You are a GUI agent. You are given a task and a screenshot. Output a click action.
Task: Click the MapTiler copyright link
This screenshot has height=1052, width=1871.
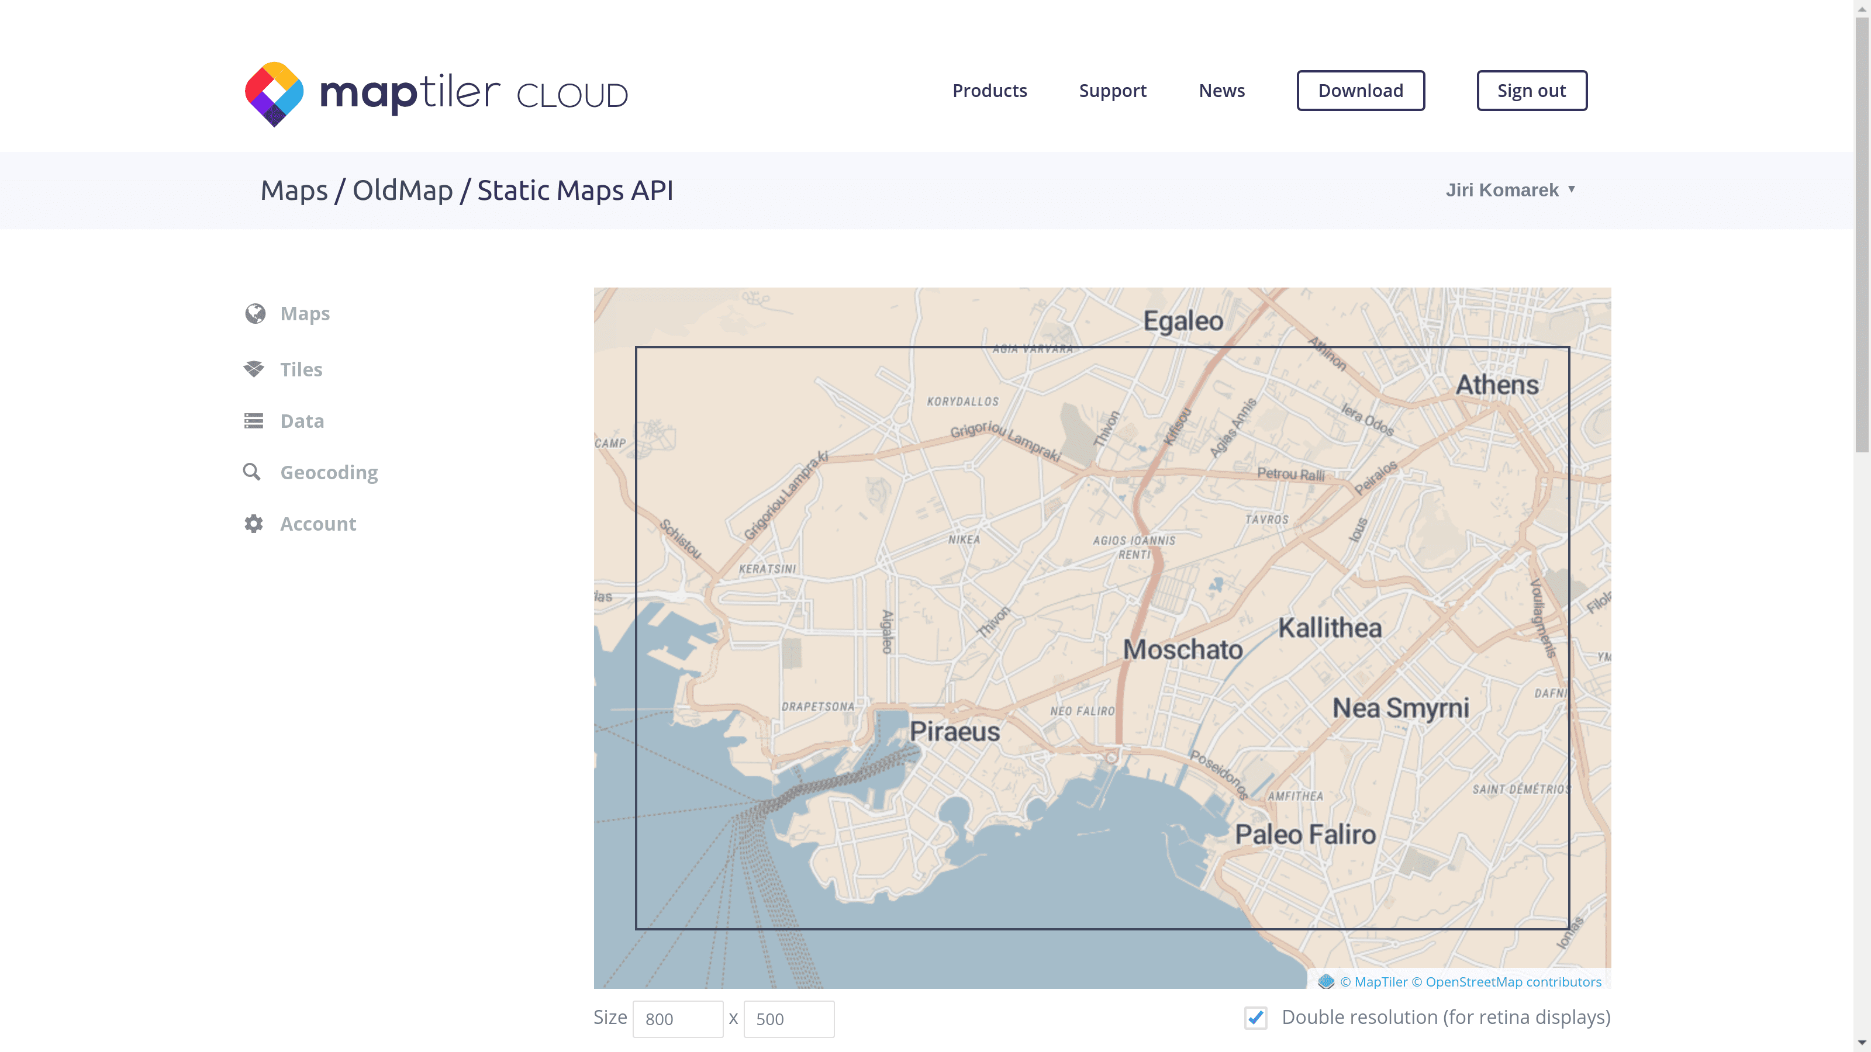pyautogui.click(x=1377, y=982)
